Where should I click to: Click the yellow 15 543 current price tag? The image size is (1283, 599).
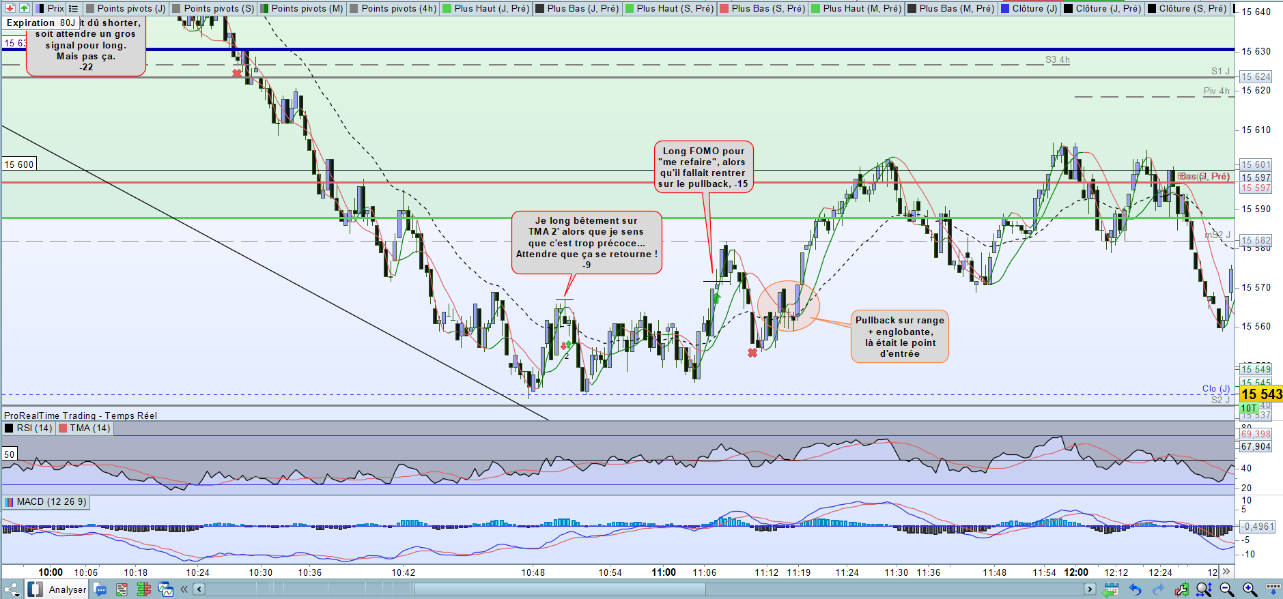1261,394
